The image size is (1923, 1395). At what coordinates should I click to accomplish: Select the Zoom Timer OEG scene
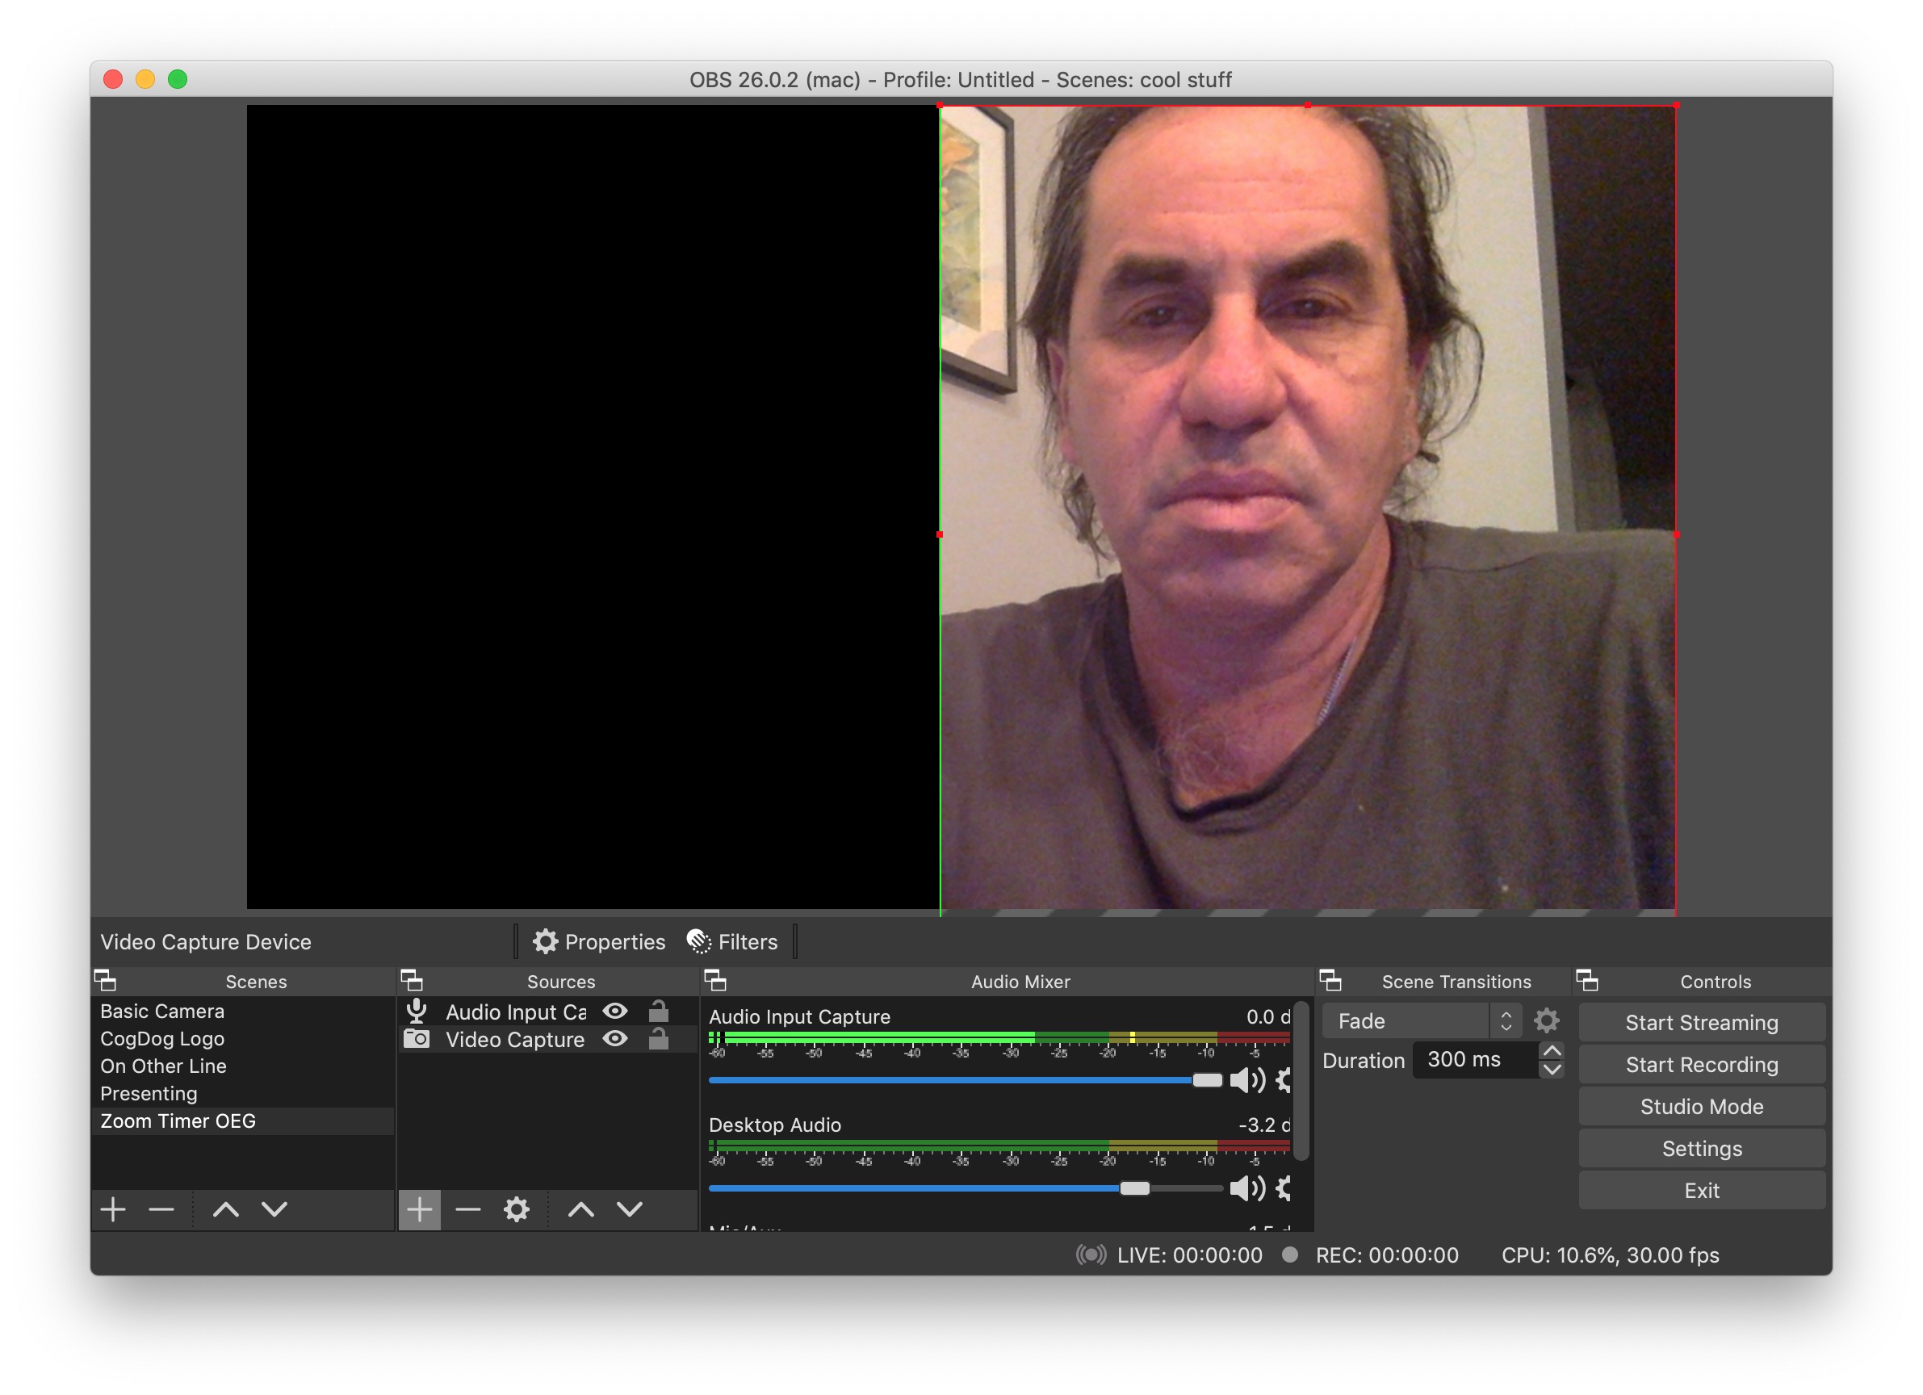(178, 1121)
